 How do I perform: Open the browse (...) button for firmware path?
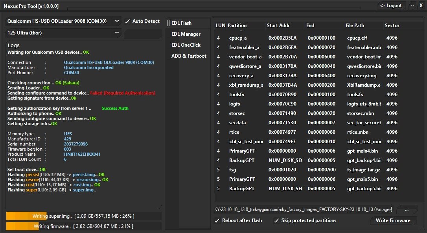[407, 209]
